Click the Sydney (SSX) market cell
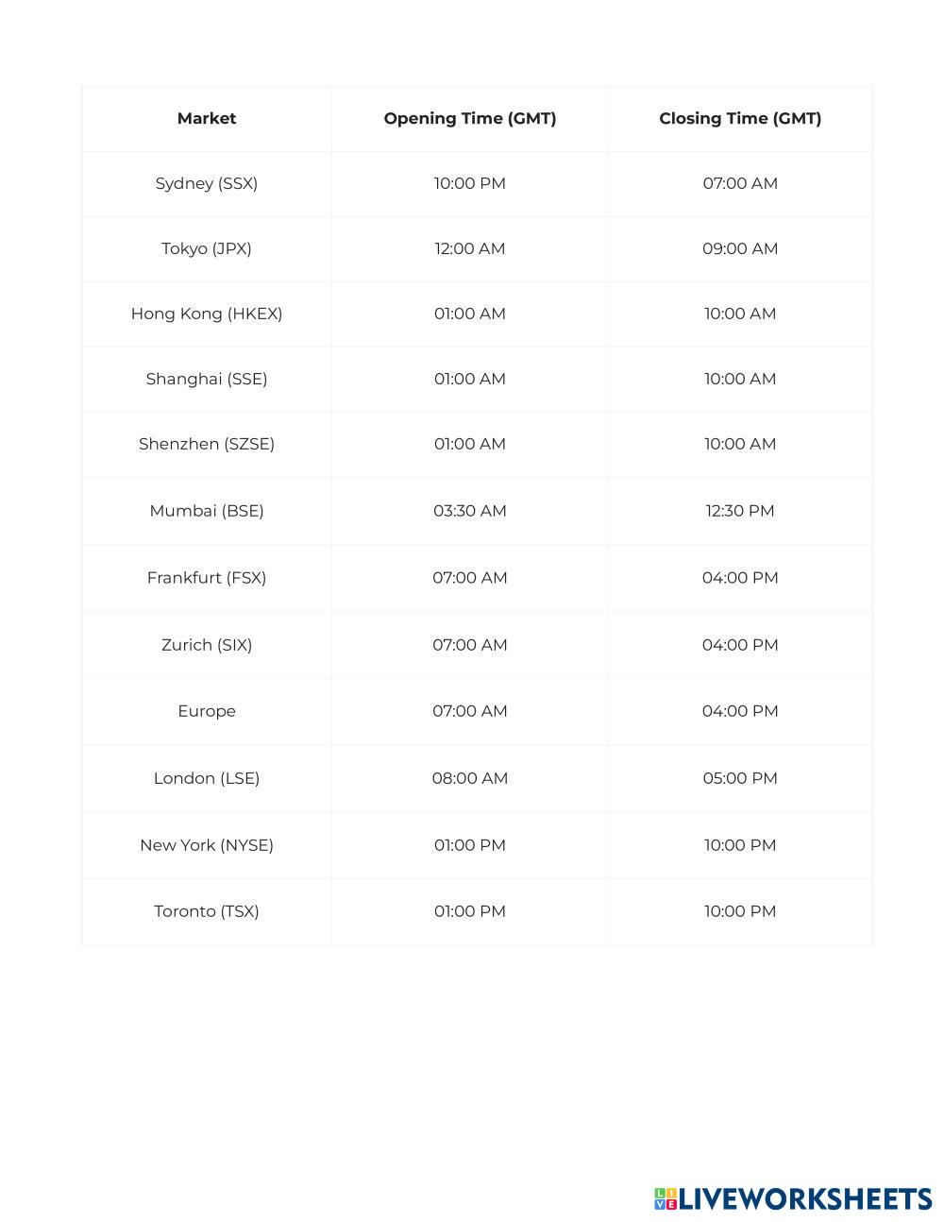The image size is (944, 1222). tap(207, 183)
